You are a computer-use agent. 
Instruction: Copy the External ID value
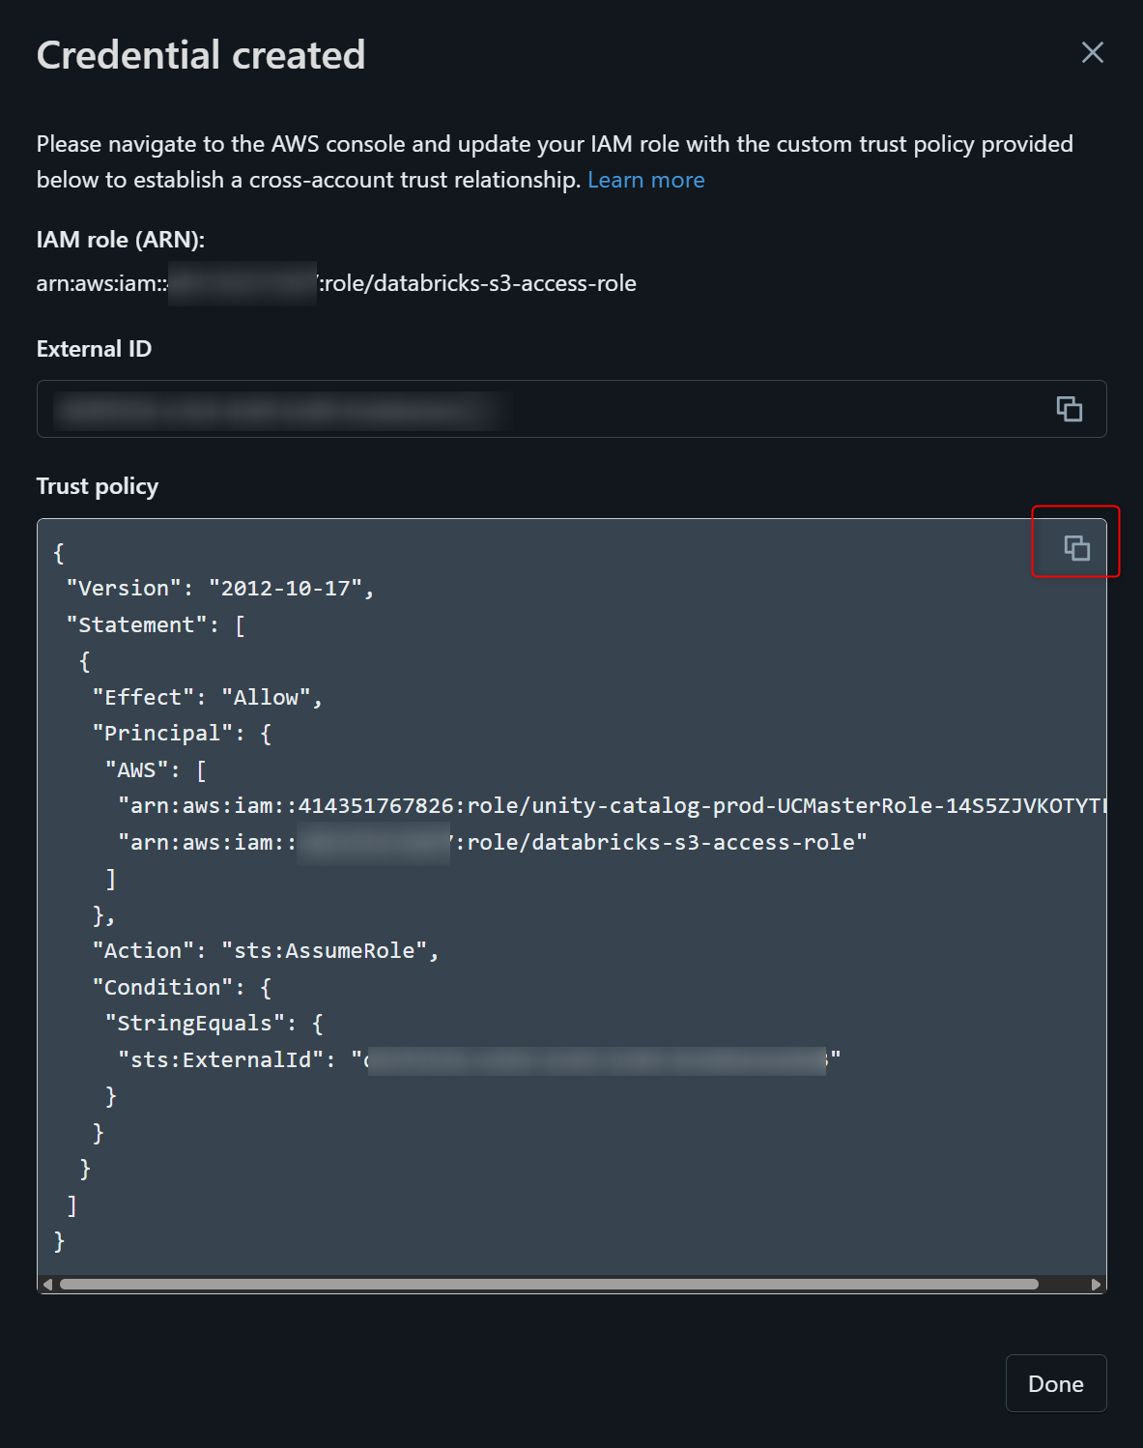click(1069, 409)
